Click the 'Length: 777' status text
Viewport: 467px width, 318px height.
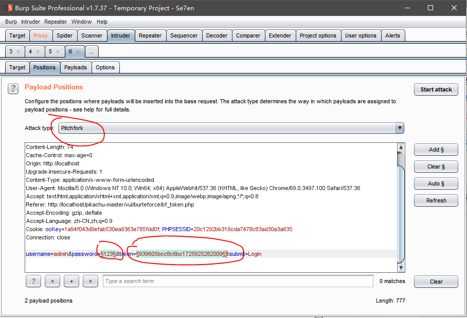tap(390, 301)
